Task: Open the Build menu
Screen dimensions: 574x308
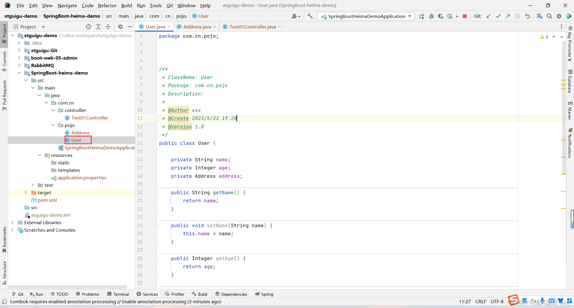Action: click(x=126, y=5)
